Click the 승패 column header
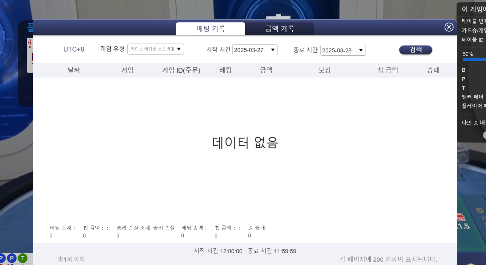The width and height of the screenshot is (486, 265). tap(433, 70)
